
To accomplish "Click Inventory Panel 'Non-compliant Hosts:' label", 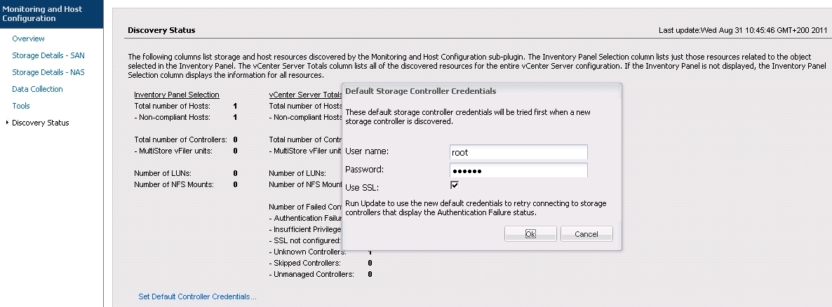I will (x=172, y=117).
